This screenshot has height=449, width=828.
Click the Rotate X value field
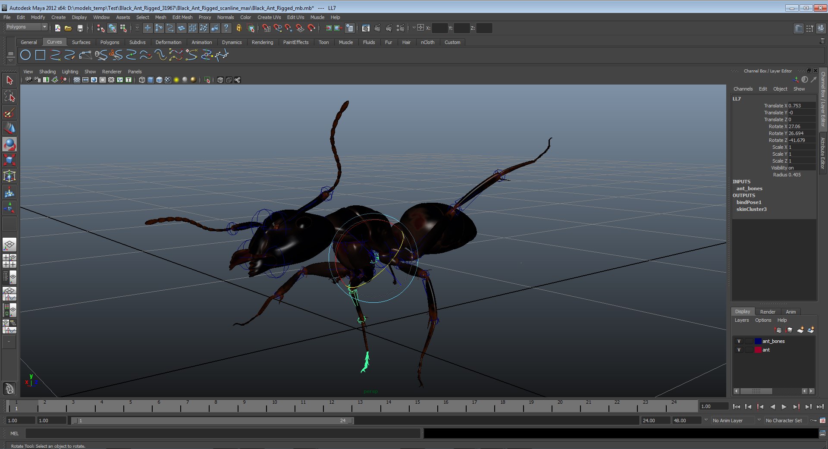802,126
